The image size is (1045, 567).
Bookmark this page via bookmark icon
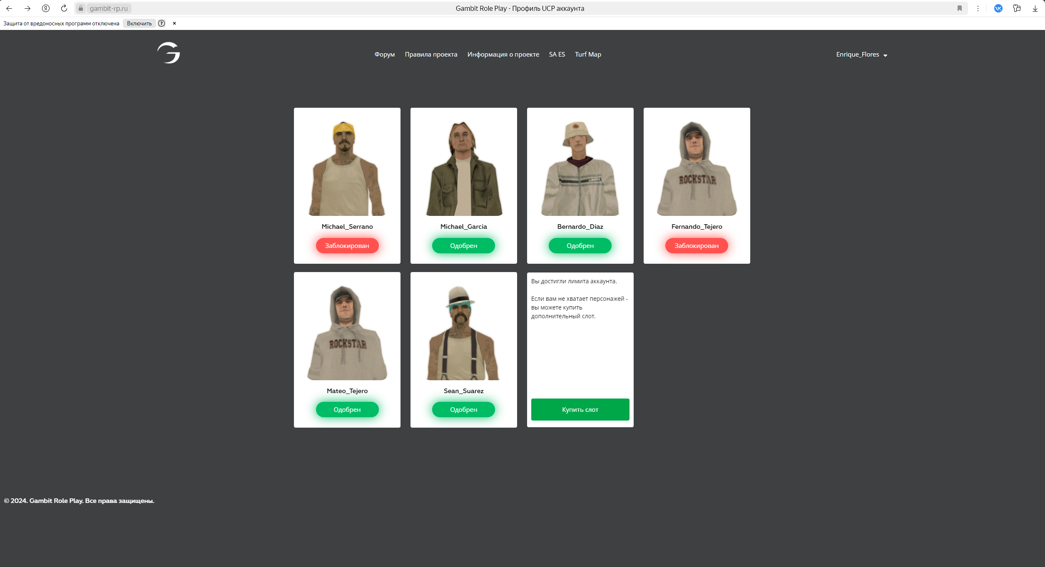pos(960,8)
